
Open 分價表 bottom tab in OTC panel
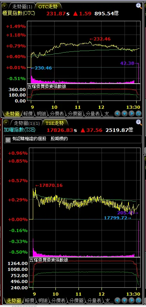pyautogui.click(x=57, y=113)
